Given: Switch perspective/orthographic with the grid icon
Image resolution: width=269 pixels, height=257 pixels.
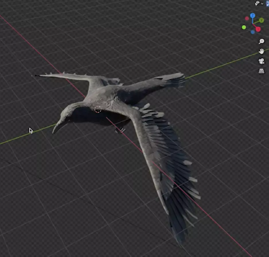Looking at the screenshot, I should tap(262, 71).
